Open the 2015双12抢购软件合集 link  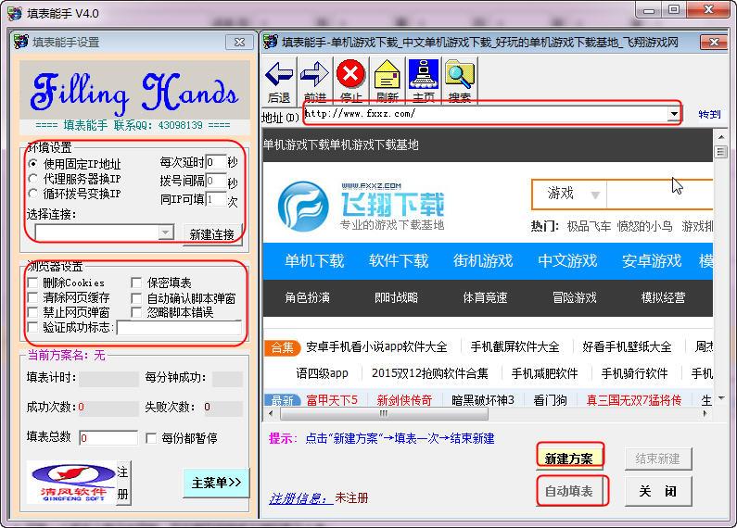(x=429, y=373)
